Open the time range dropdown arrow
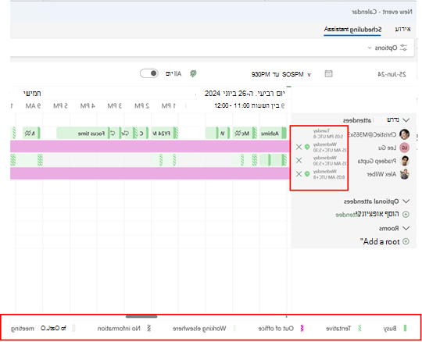422x342 pixels. (x=309, y=74)
